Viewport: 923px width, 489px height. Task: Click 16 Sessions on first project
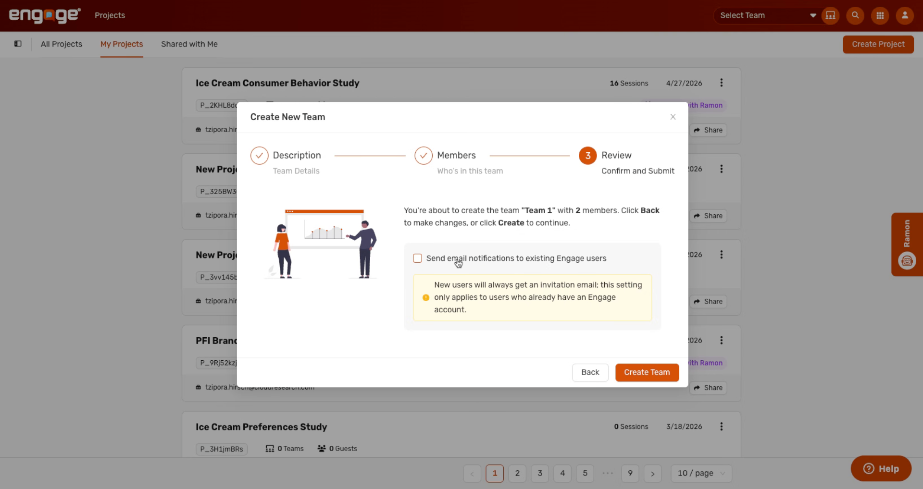pyautogui.click(x=629, y=83)
